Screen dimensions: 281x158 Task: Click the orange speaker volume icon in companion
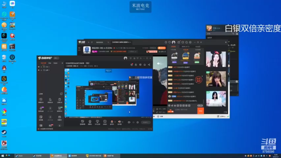click(x=119, y=122)
